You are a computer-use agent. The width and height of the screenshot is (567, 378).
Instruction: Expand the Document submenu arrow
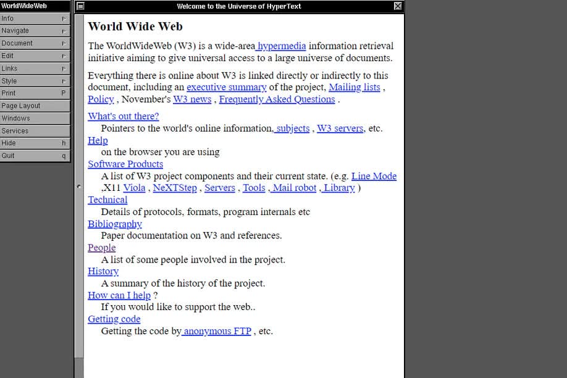pos(64,43)
